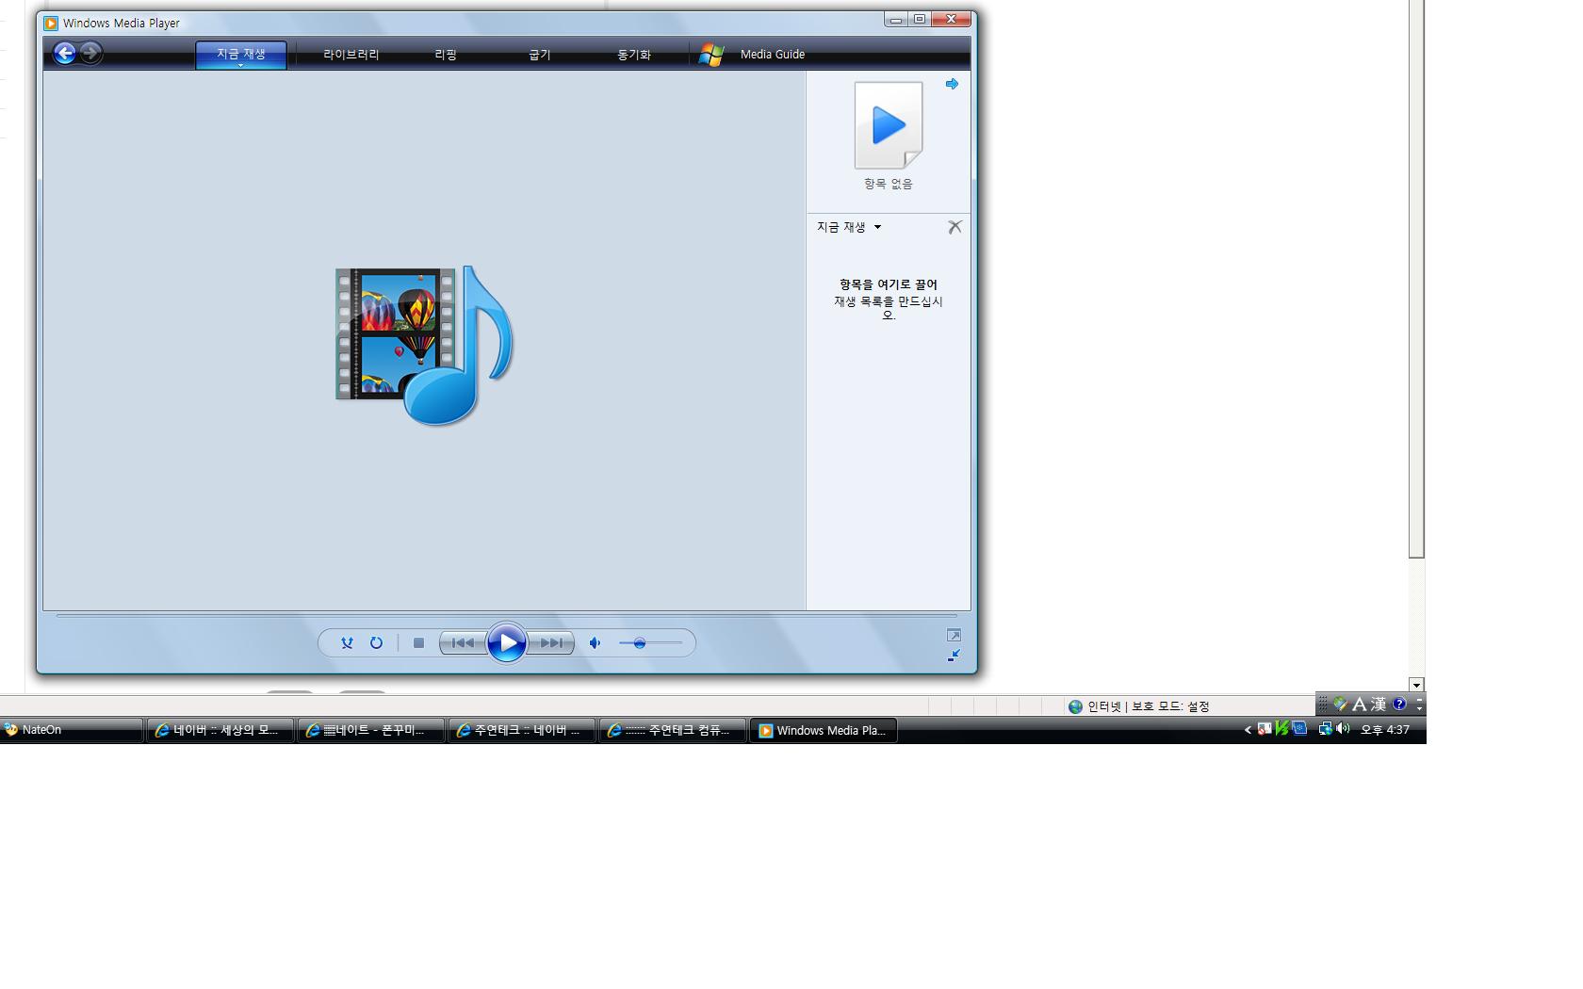Click the internet zone globe in status bar
Viewport: 1583px width, 989px height.
[x=1075, y=706]
